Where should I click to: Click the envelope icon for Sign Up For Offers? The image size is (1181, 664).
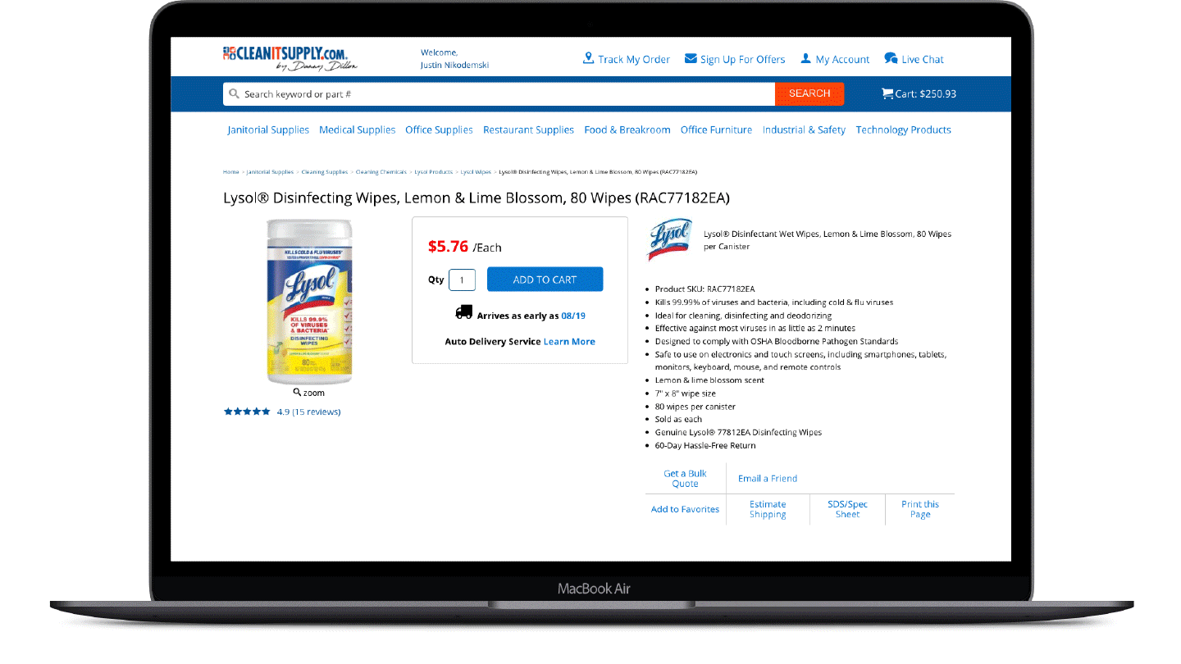691,59
